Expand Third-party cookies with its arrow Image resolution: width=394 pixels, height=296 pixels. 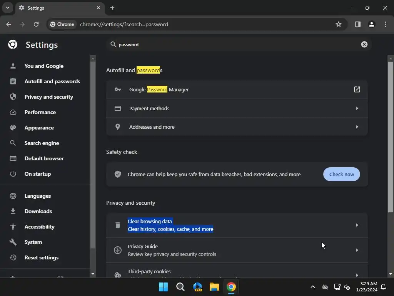click(357, 275)
